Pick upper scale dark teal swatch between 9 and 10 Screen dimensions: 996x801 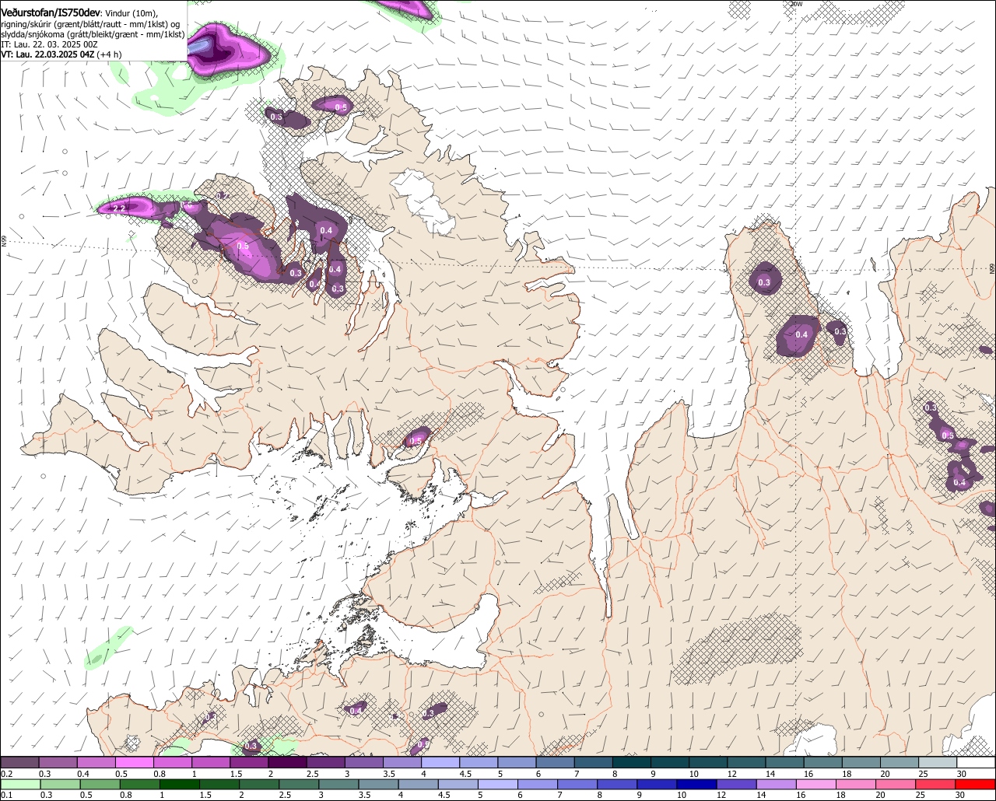tap(670, 762)
